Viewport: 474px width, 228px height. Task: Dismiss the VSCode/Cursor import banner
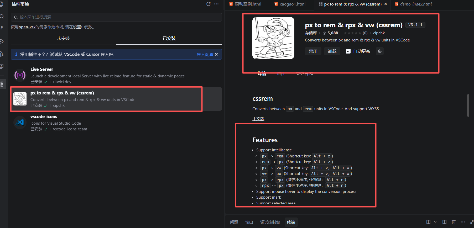click(x=216, y=54)
